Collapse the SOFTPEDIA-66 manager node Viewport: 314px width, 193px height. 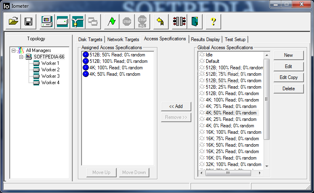pyautogui.click(x=21, y=57)
